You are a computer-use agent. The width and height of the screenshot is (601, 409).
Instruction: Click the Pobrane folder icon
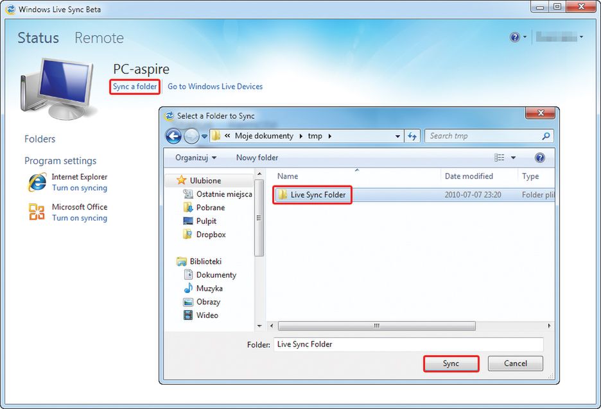187,207
